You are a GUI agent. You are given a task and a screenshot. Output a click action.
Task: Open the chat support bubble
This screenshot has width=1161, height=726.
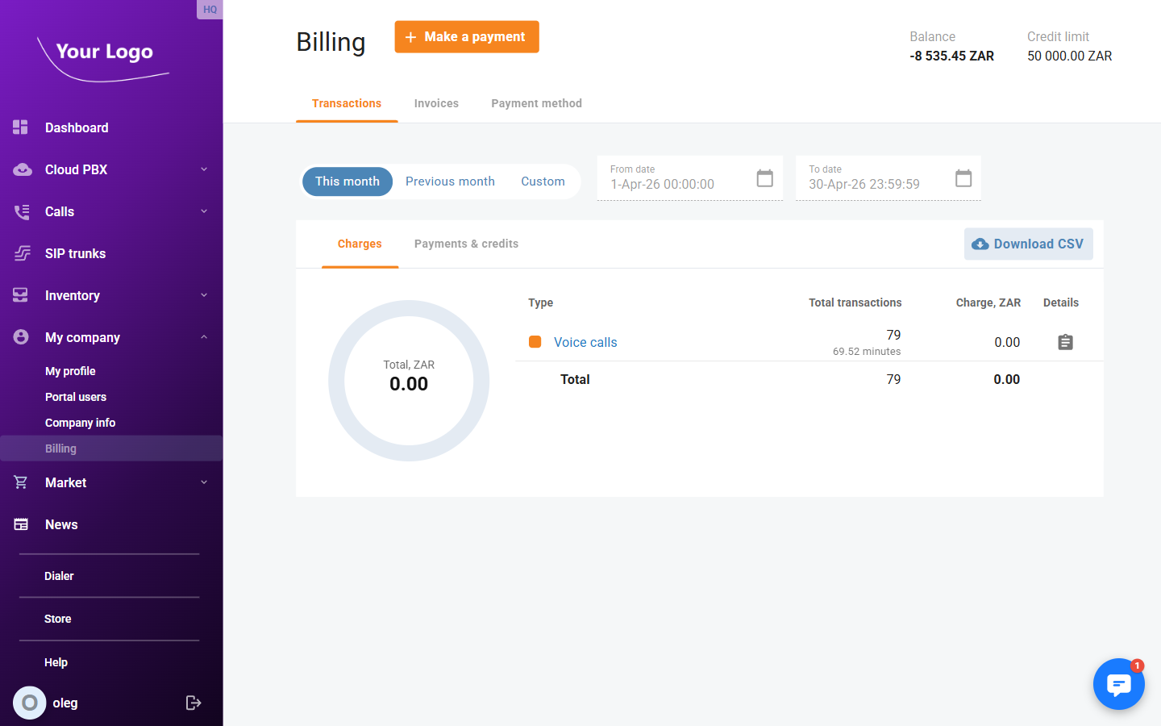[1119, 684]
